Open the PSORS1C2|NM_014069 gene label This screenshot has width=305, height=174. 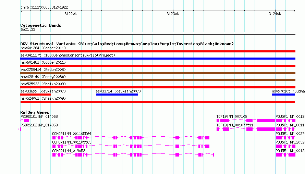point(39,125)
